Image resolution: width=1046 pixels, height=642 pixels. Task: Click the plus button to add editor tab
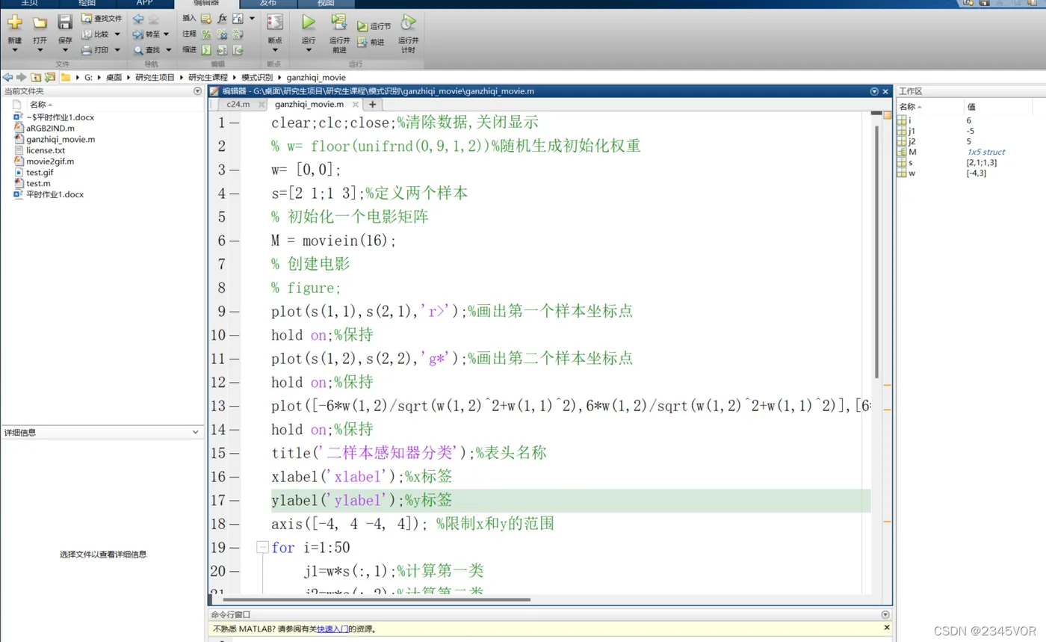click(372, 105)
